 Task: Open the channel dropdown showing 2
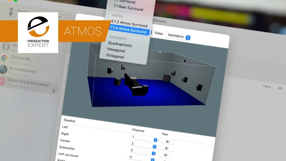click(143, 145)
